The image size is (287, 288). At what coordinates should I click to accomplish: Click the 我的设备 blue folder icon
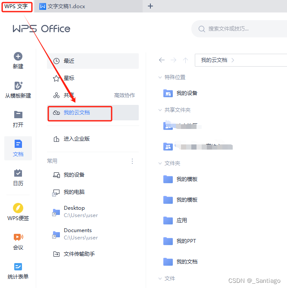coord(168,93)
